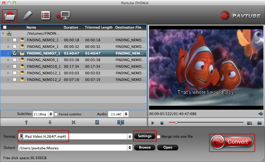Screen dimensions: 265x162
Task: Open the task list icon in toolbar
Action: (46, 15)
